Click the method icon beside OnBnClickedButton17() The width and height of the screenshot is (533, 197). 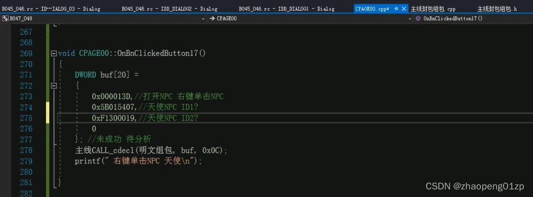point(418,19)
